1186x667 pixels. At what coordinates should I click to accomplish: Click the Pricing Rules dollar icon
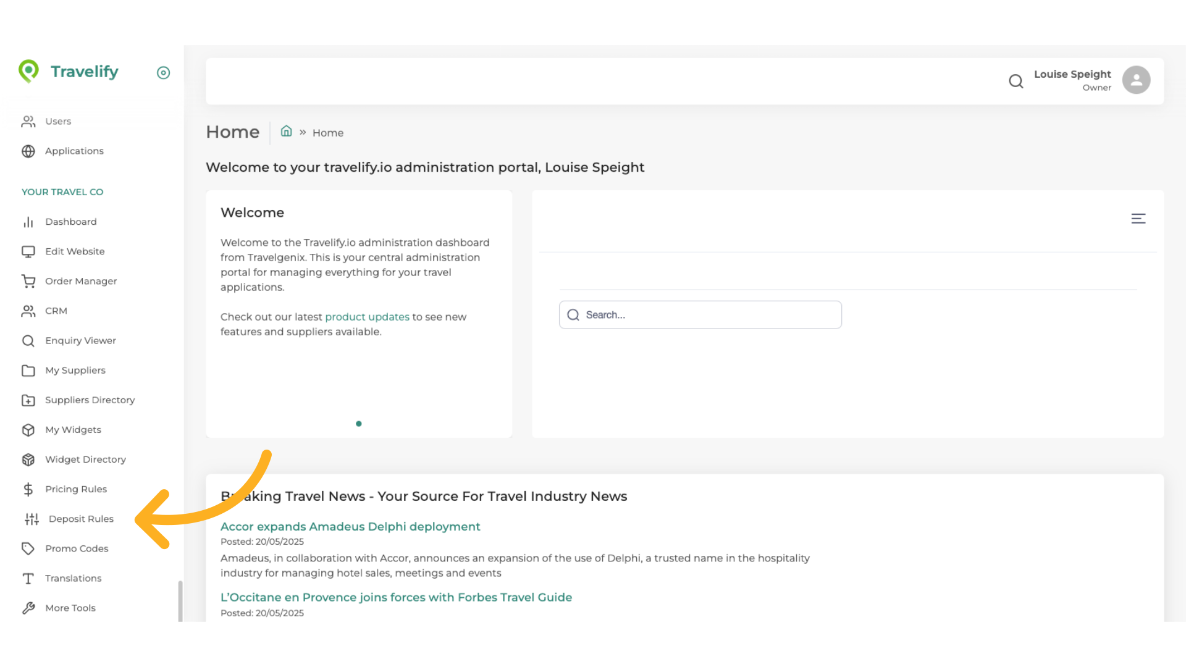pyautogui.click(x=28, y=490)
